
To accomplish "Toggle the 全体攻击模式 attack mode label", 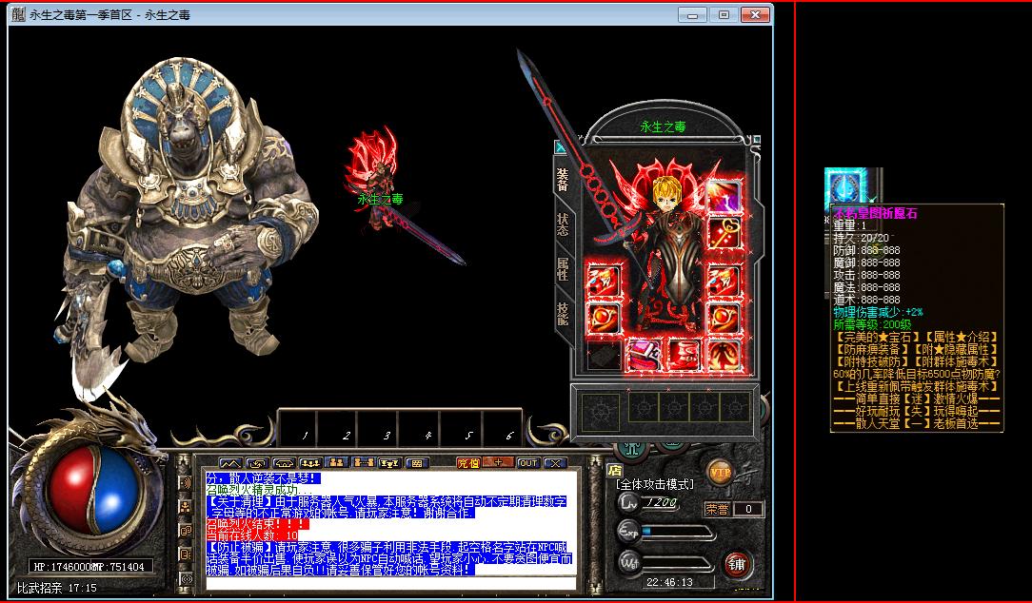I will pyautogui.click(x=659, y=483).
